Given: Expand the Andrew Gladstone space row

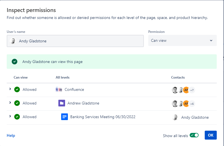Looking at the screenshot, I should [10, 103].
